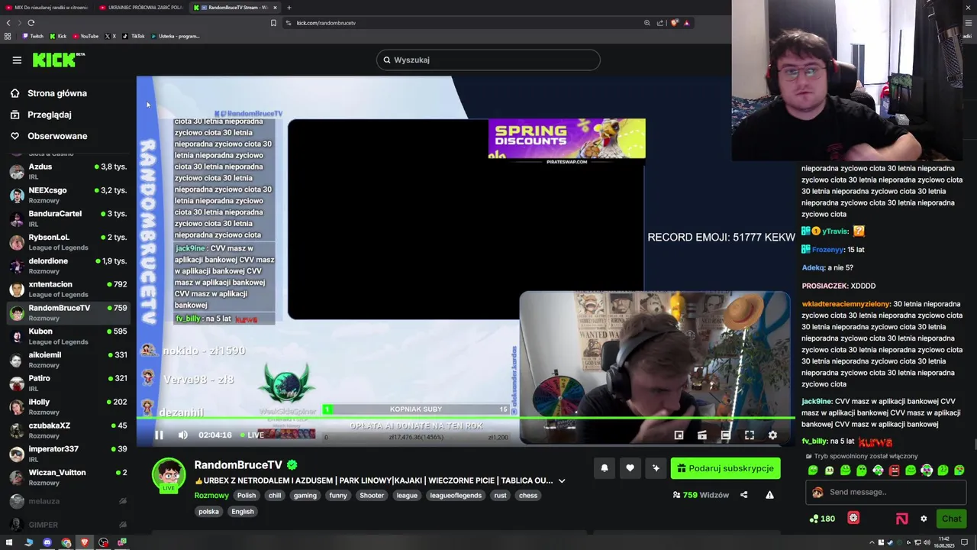Viewport: 977px width, 550px height.
Task: Follow channel with heart button
Action: tap(630, 468)
